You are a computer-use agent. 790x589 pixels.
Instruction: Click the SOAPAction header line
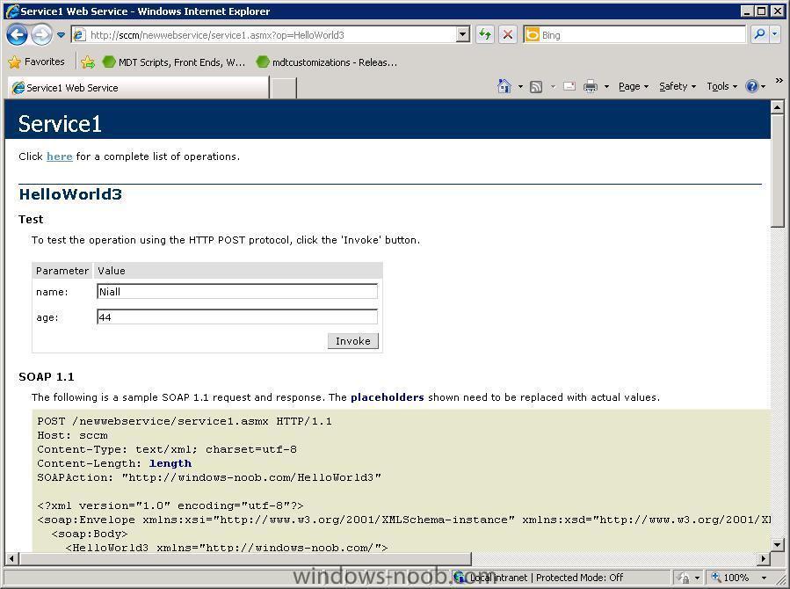tap(209, 477)
